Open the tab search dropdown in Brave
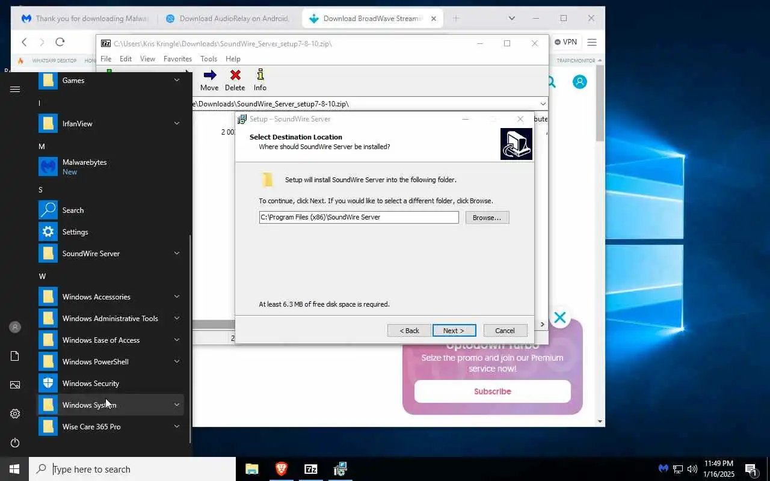This screenshot has width=770, height=481. [512, 19]
